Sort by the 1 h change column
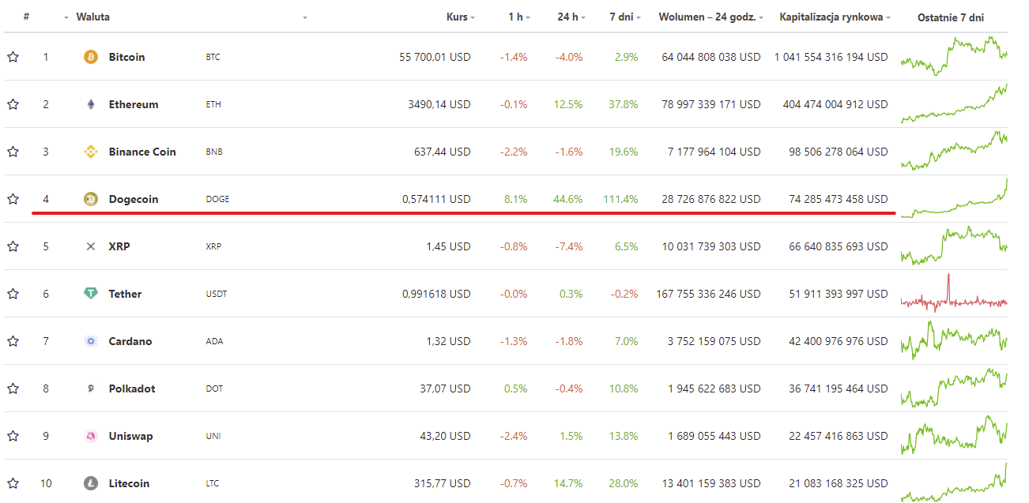This screenshot has height=503, width=1029. pos(518,17)
